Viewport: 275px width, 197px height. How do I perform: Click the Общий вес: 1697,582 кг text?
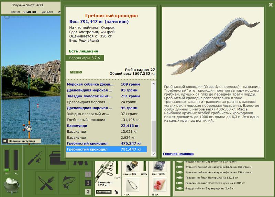point(132,74)
